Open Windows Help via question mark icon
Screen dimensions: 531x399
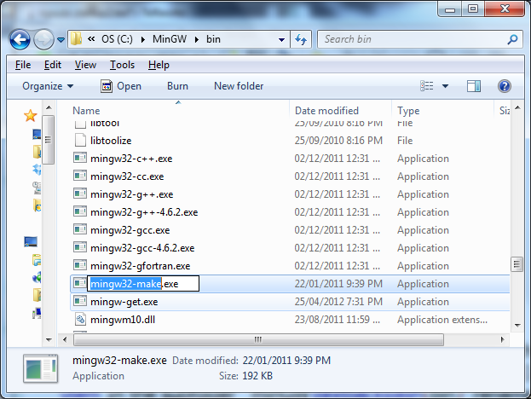pos(505,86)
